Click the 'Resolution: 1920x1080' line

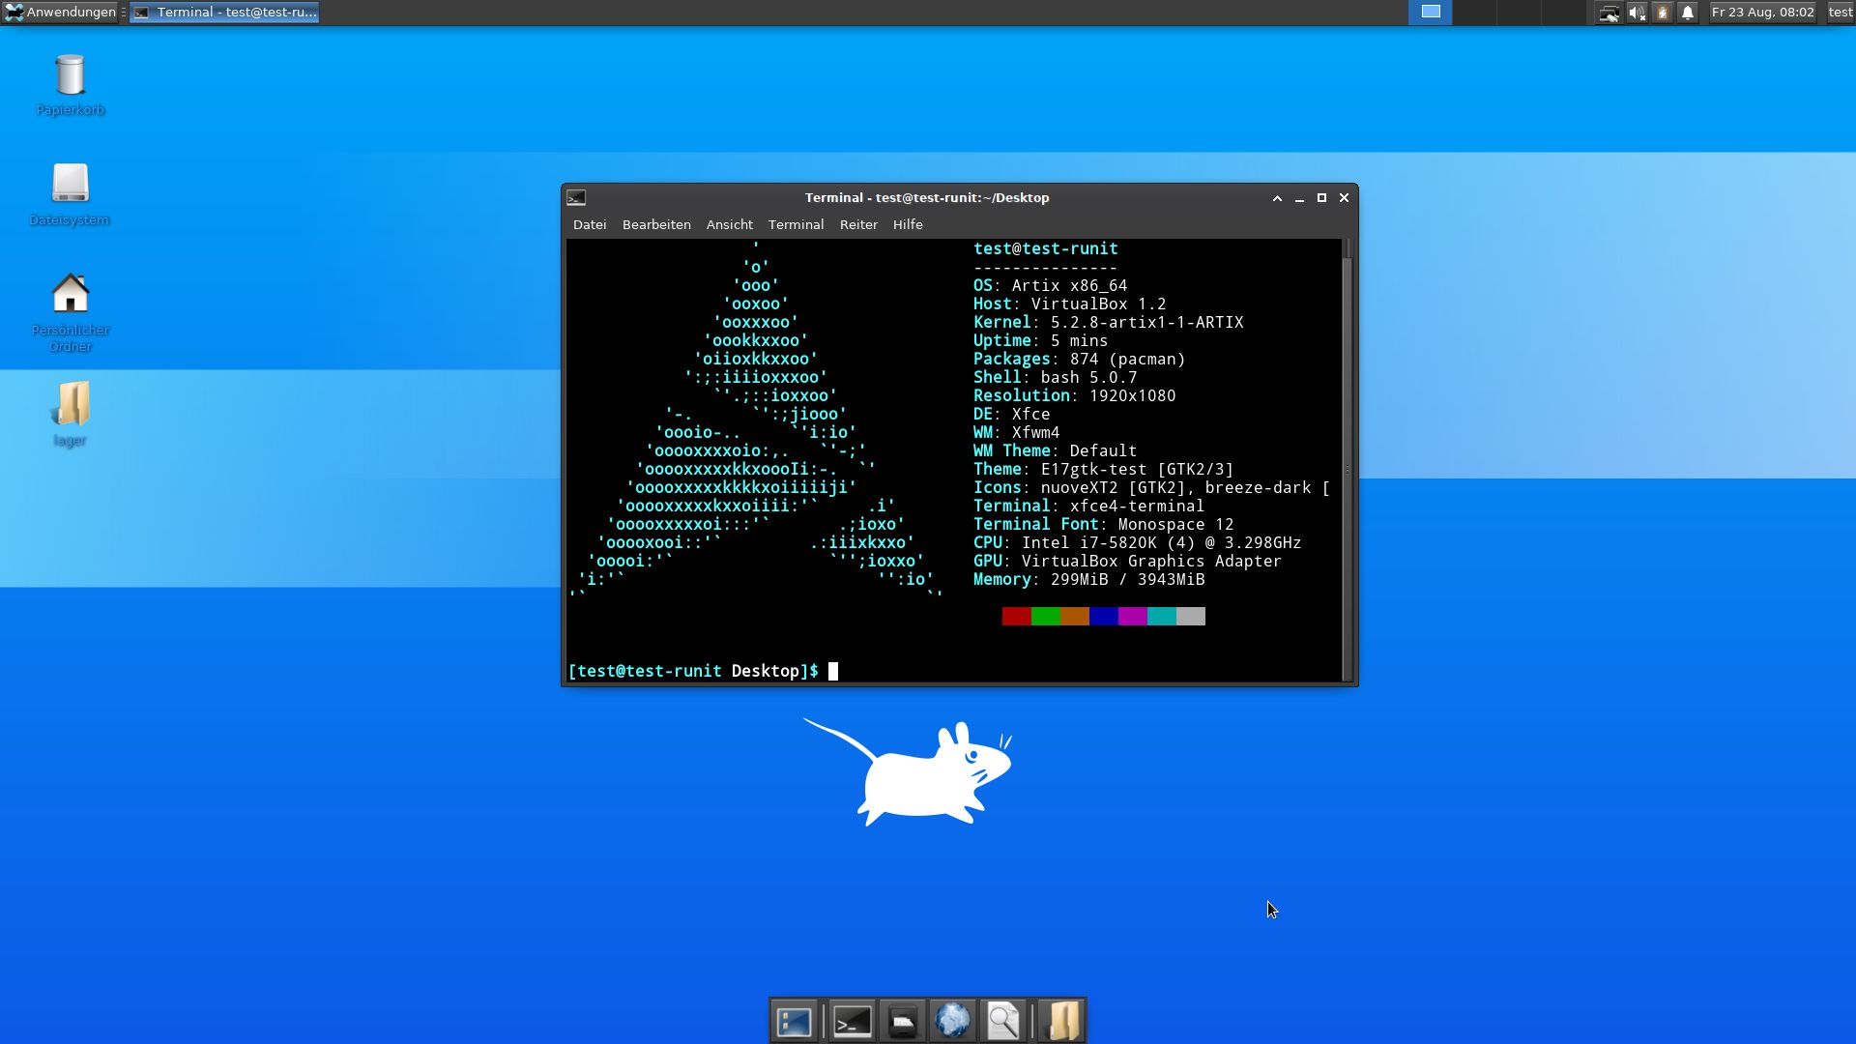coord(1074,395)
